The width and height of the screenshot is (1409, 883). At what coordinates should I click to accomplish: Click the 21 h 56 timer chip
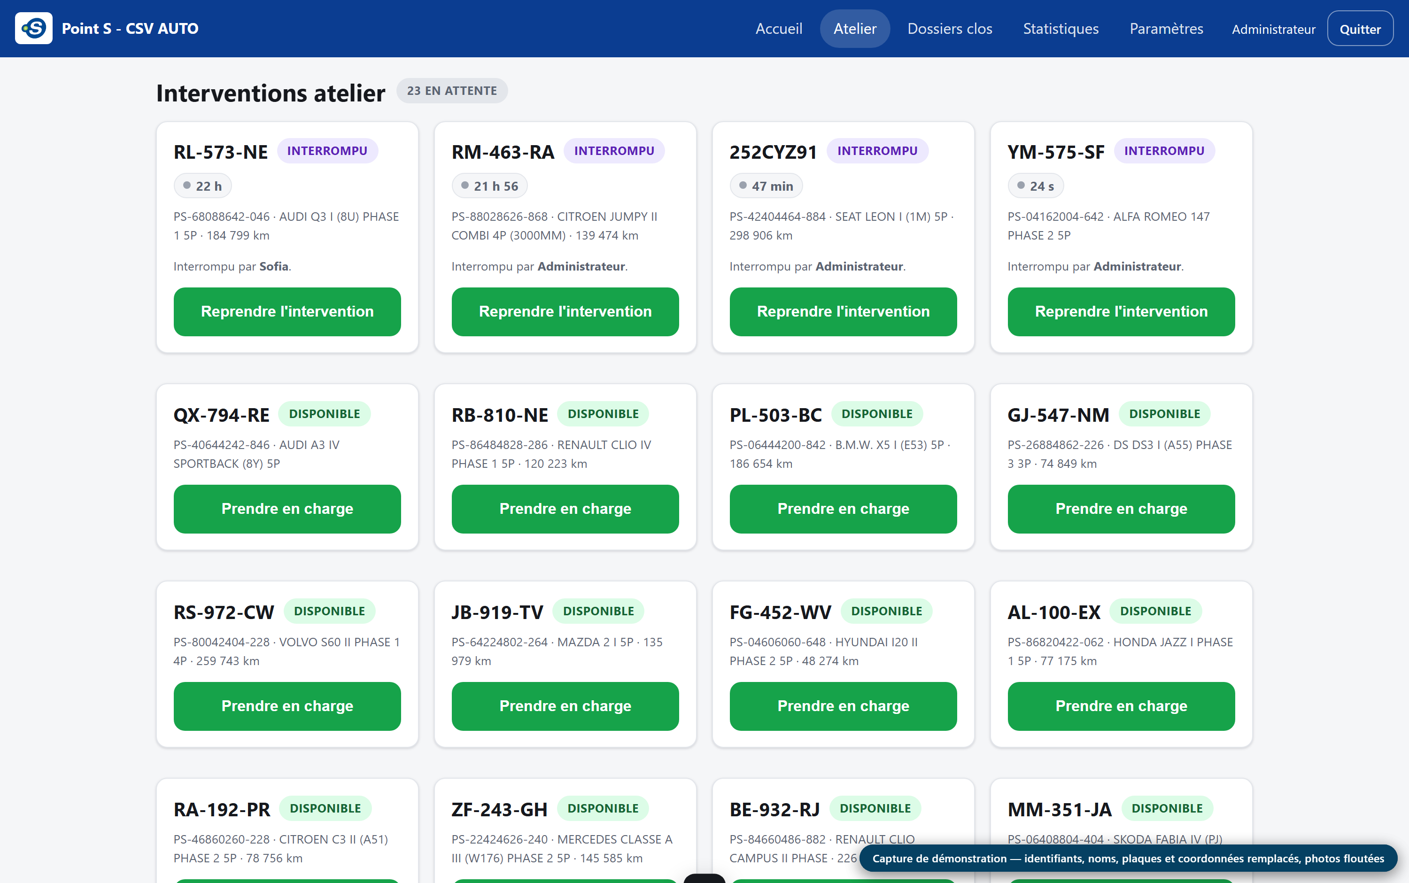[489, 186]
